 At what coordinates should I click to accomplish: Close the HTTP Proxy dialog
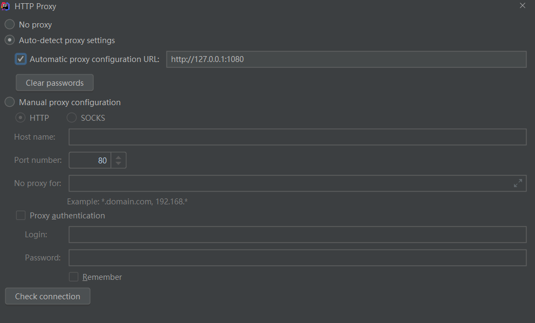[522, 6]
